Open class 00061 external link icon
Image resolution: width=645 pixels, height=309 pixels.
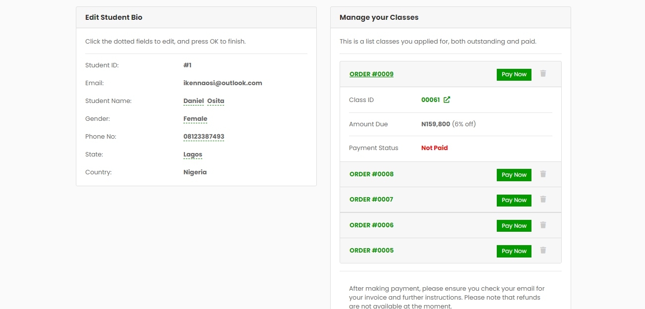click(447, 100)
